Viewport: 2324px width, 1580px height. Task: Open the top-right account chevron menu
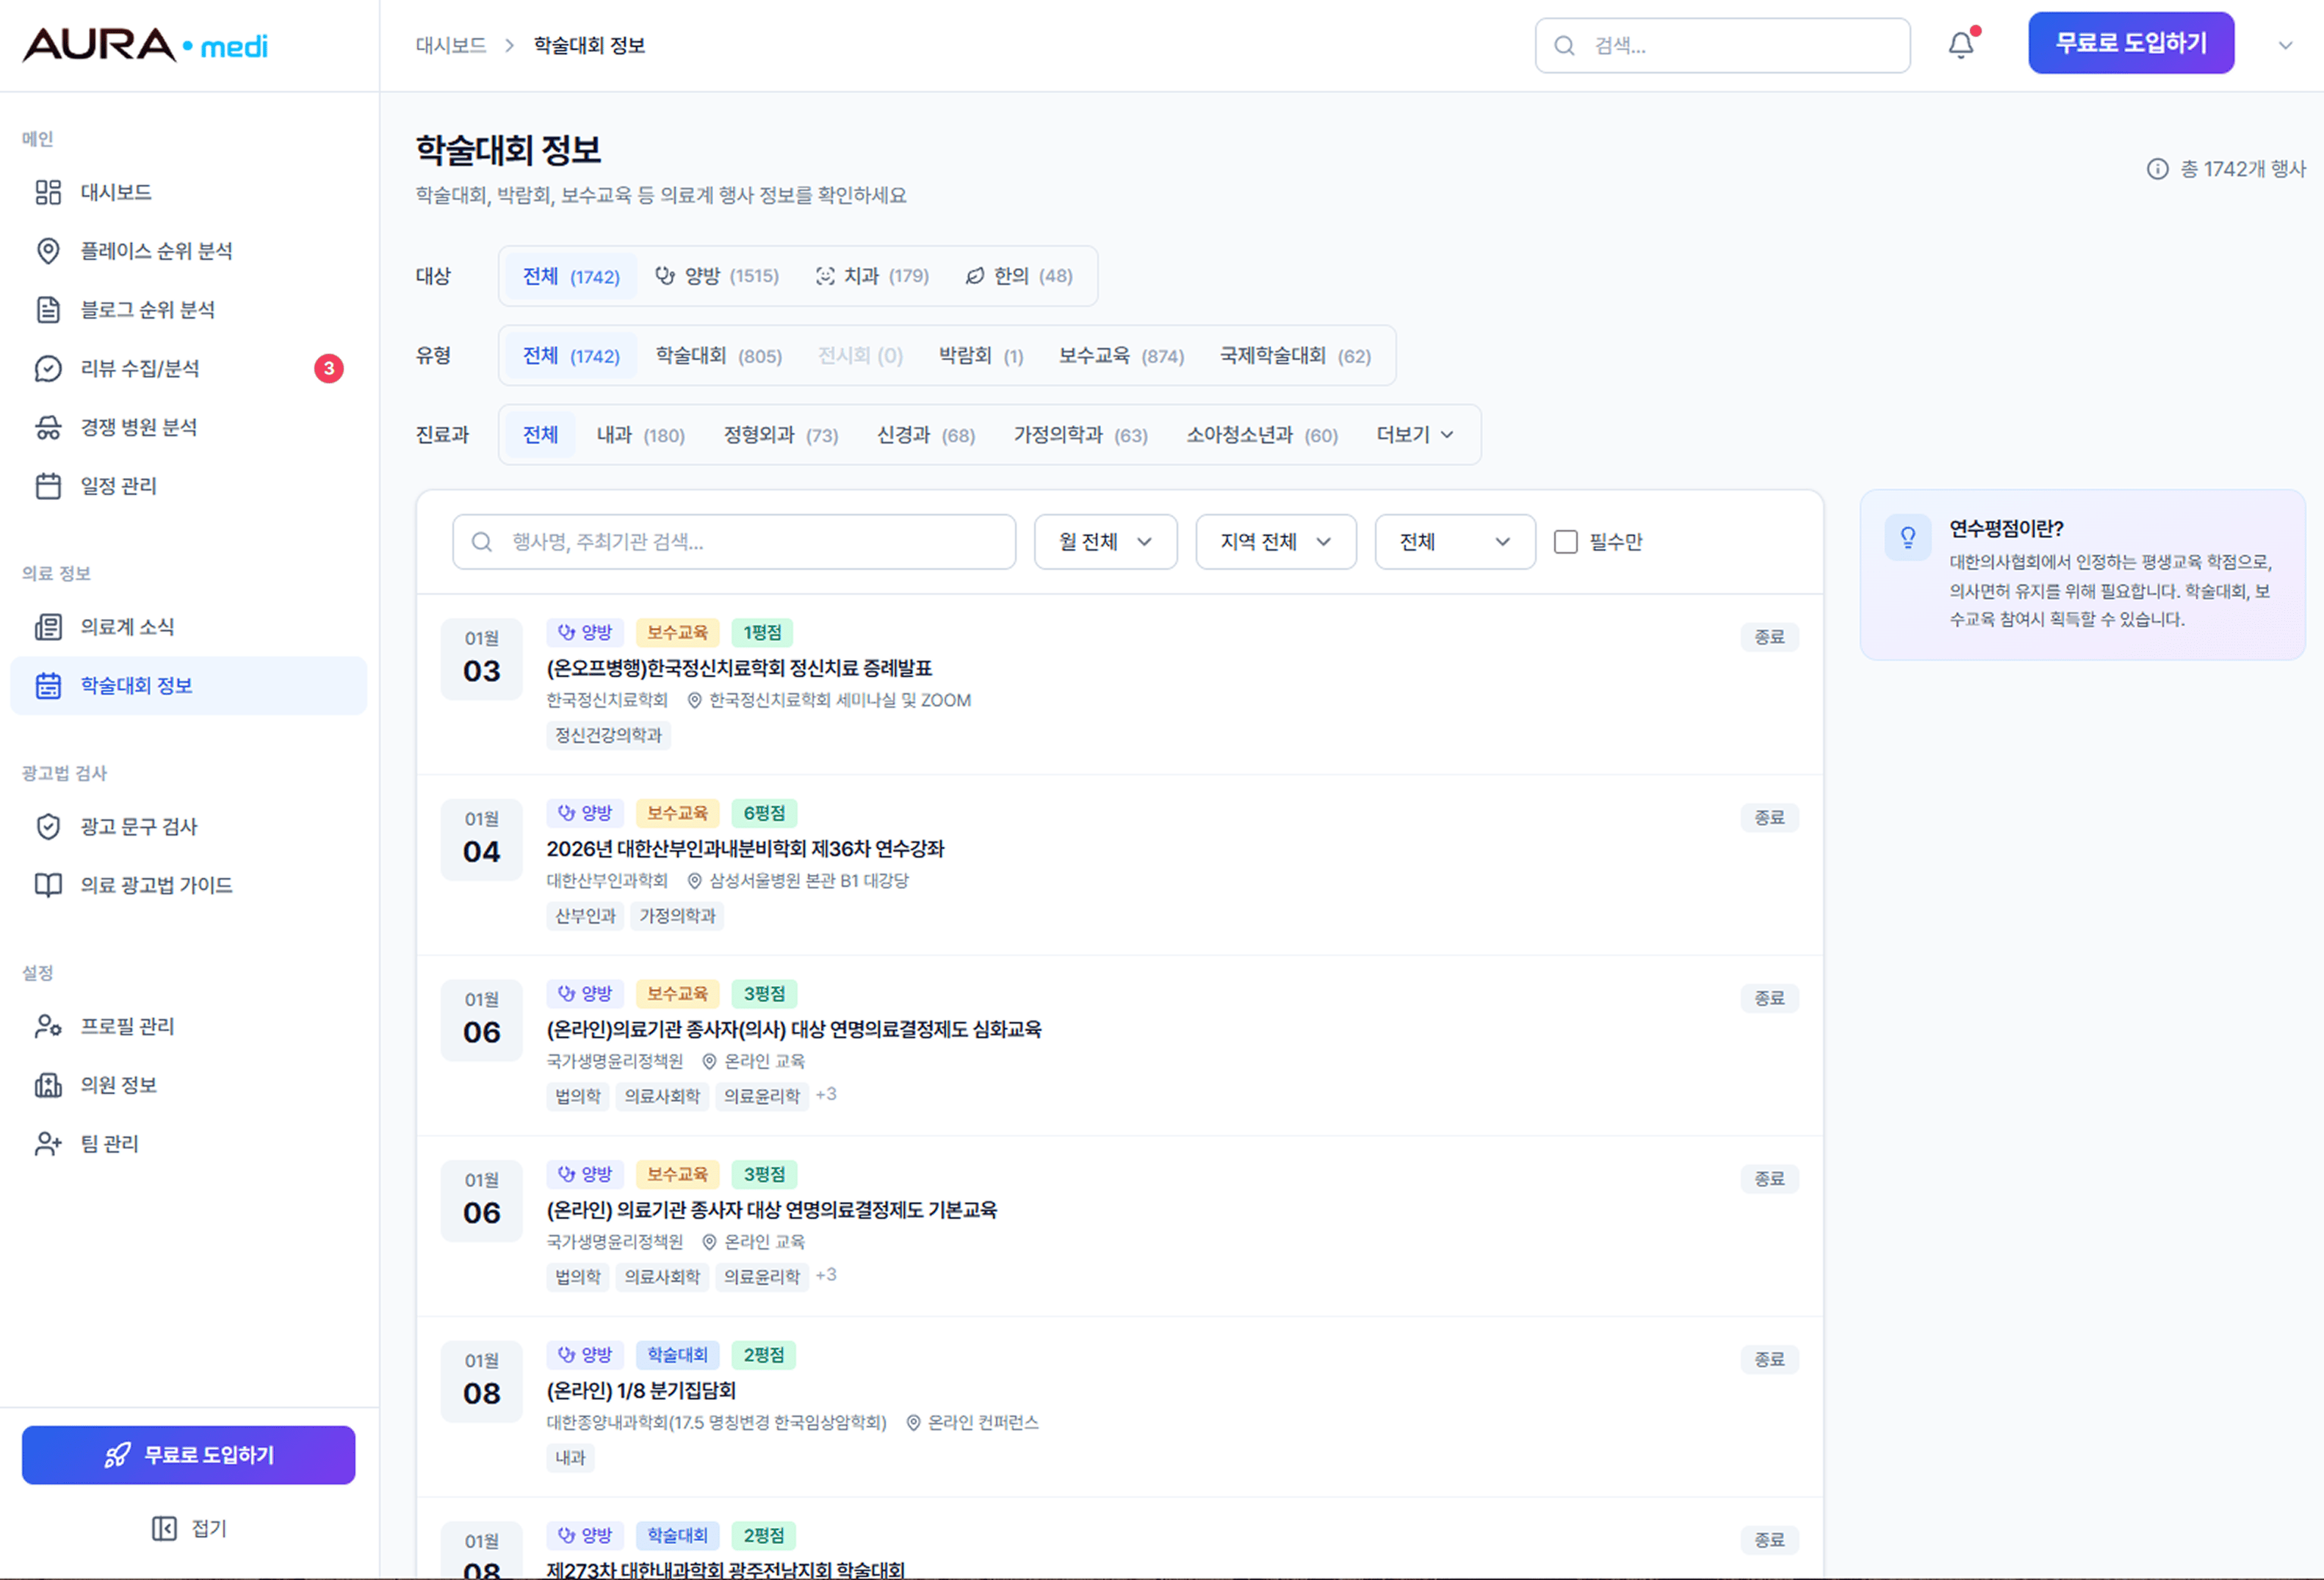(2286, 45)
